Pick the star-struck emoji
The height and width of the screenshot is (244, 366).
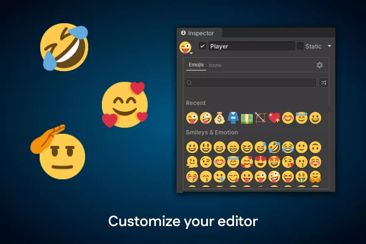coord(274,162)
